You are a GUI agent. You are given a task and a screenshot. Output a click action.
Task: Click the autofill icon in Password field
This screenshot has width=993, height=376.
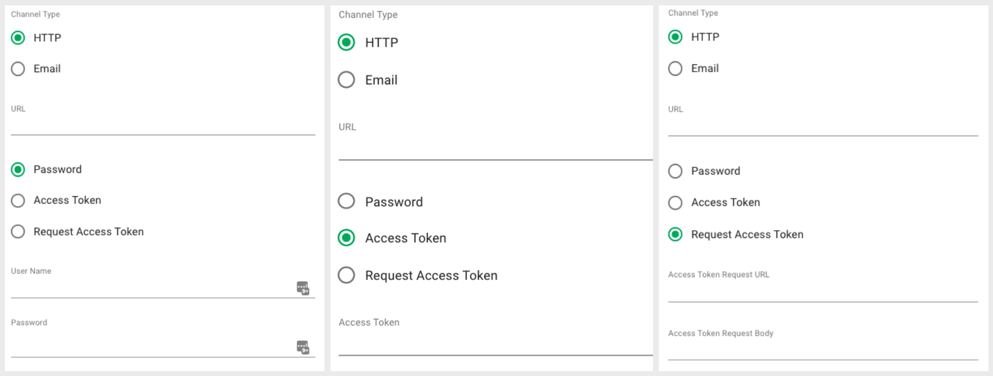pyautogui.click(x=303, y=347)
